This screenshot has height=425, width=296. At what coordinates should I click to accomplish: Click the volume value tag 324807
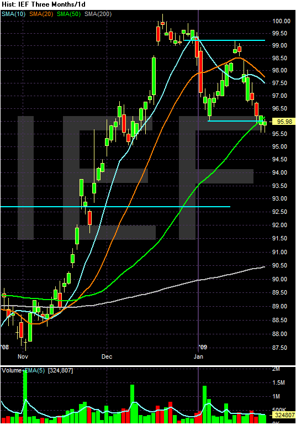tap(285, 415)
